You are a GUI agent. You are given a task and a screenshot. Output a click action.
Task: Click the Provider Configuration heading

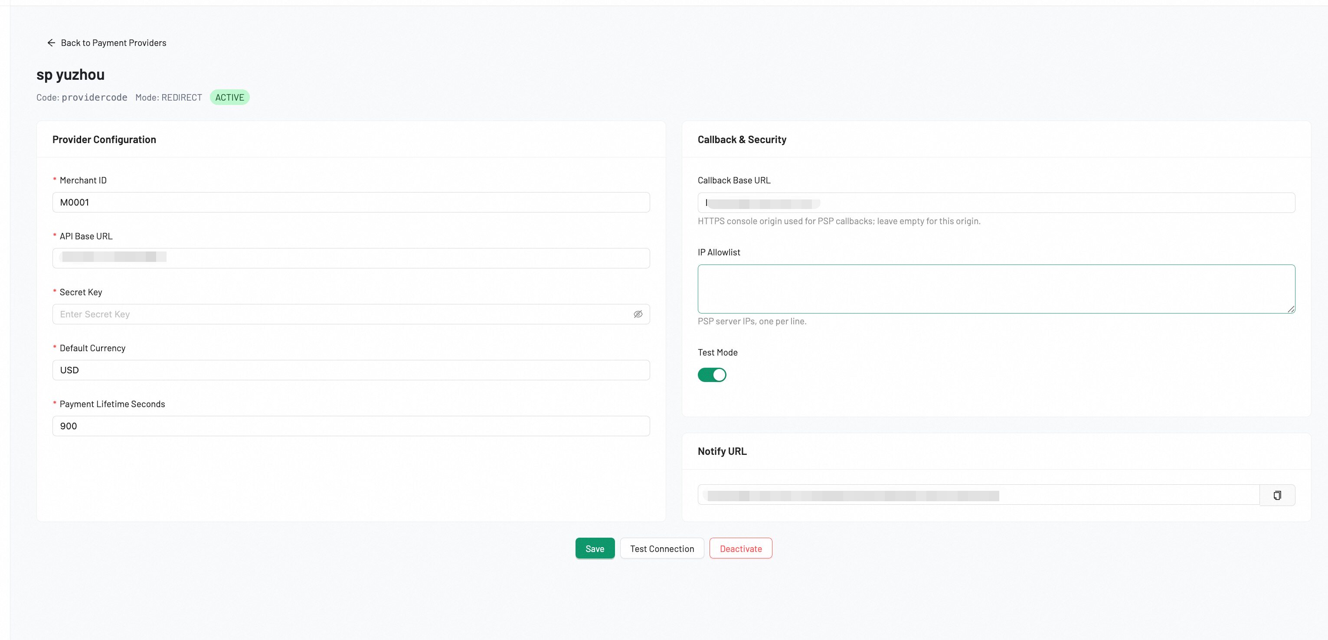point(104,140)
